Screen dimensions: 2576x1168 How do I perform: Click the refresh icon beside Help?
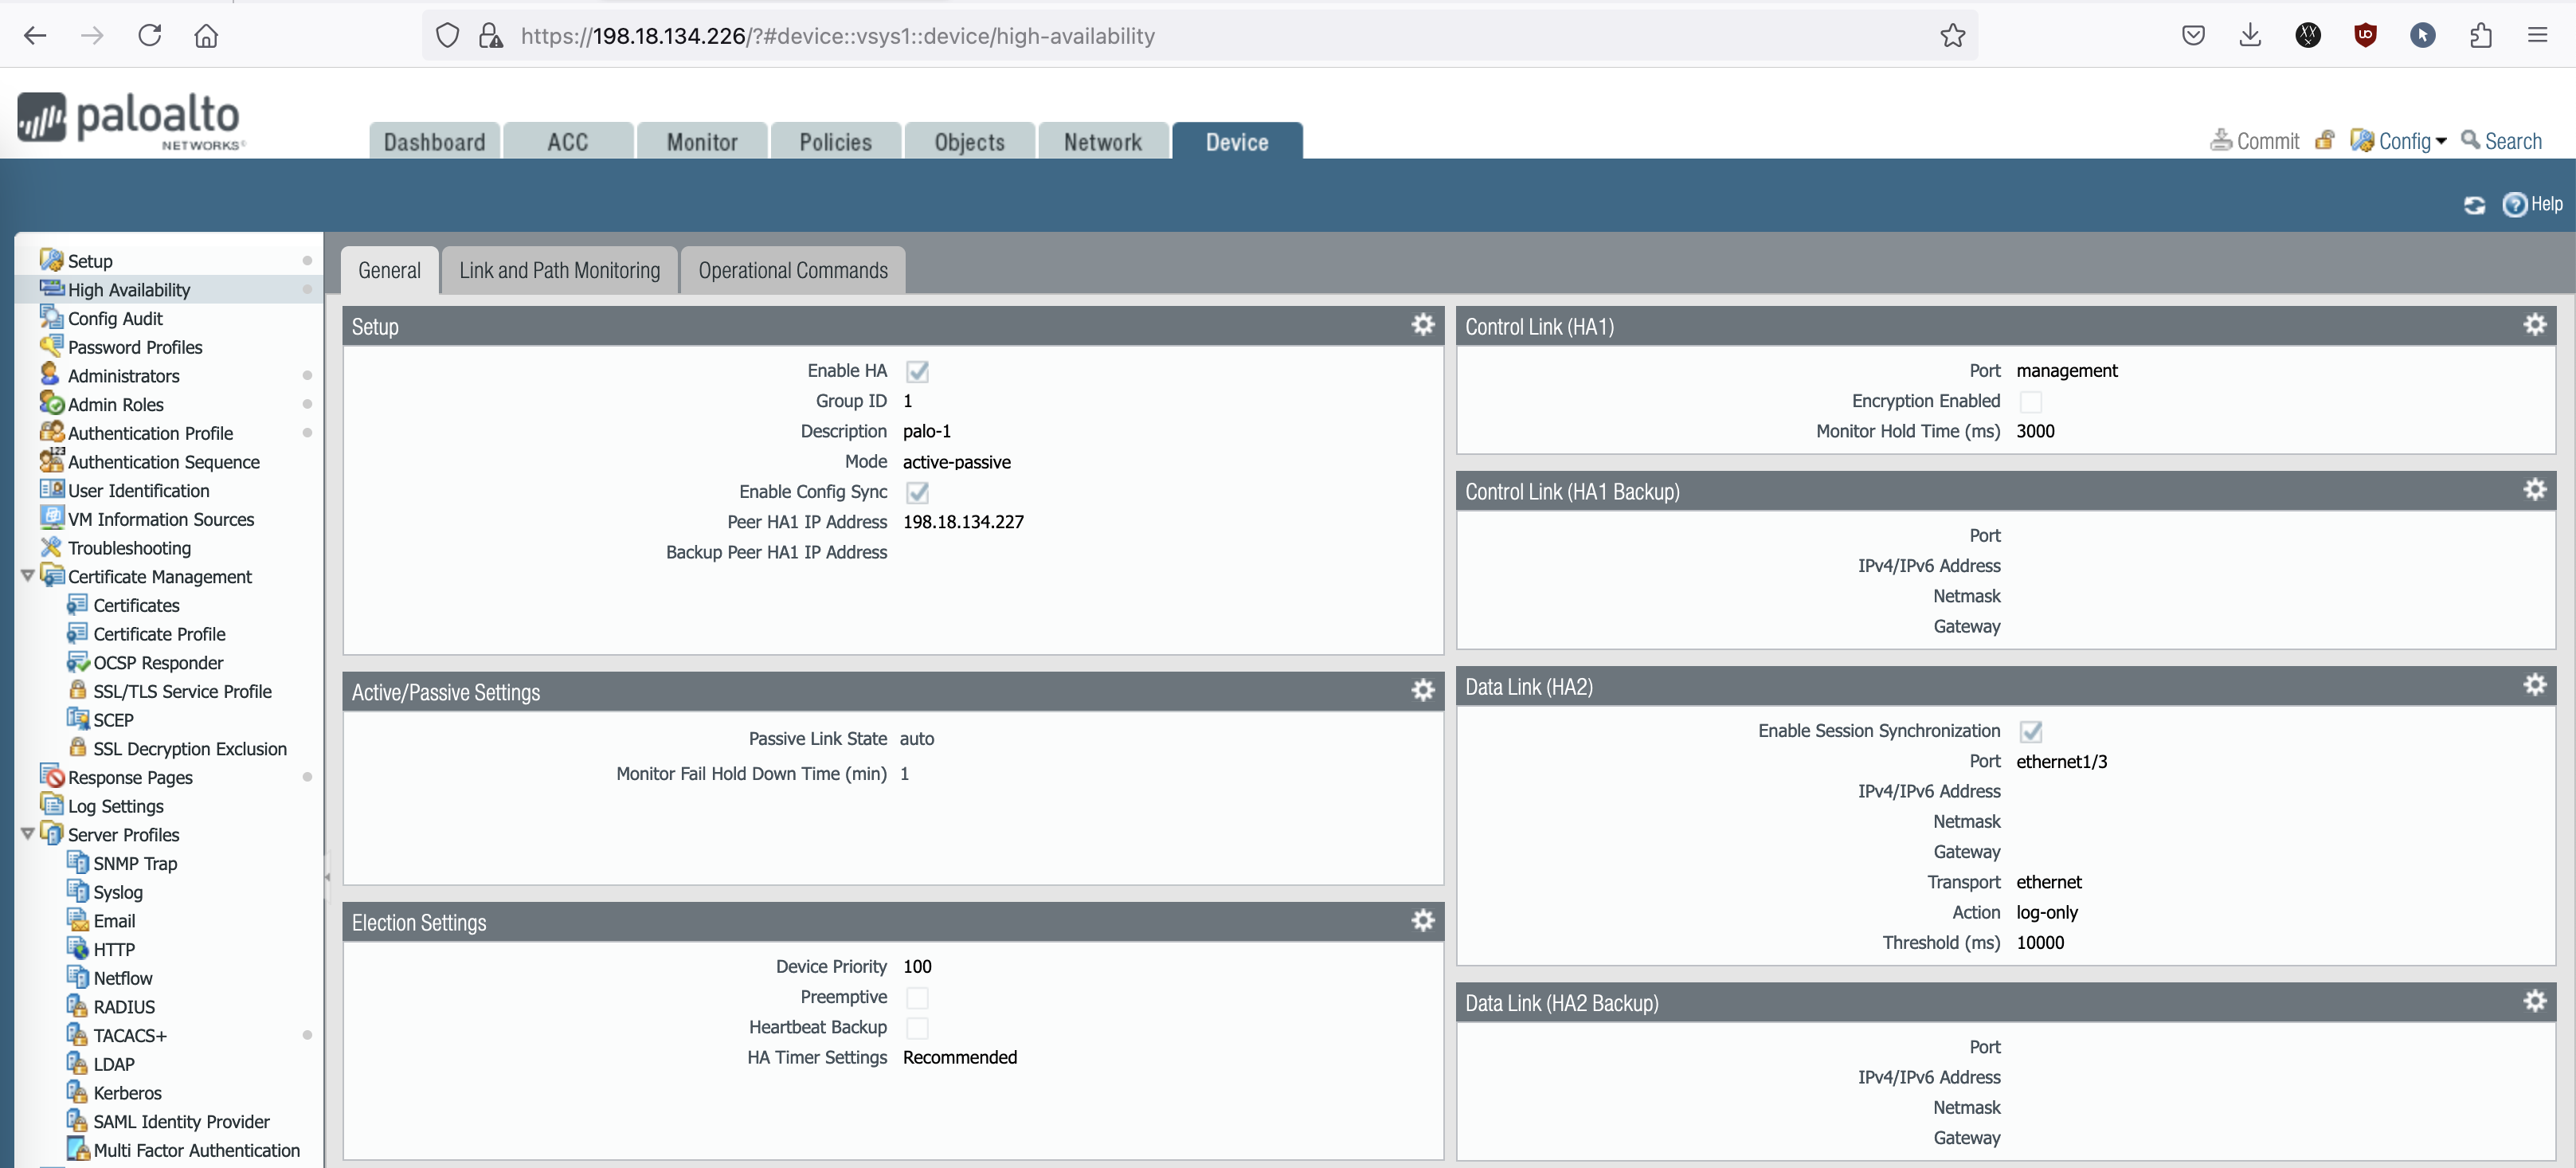2474,205
